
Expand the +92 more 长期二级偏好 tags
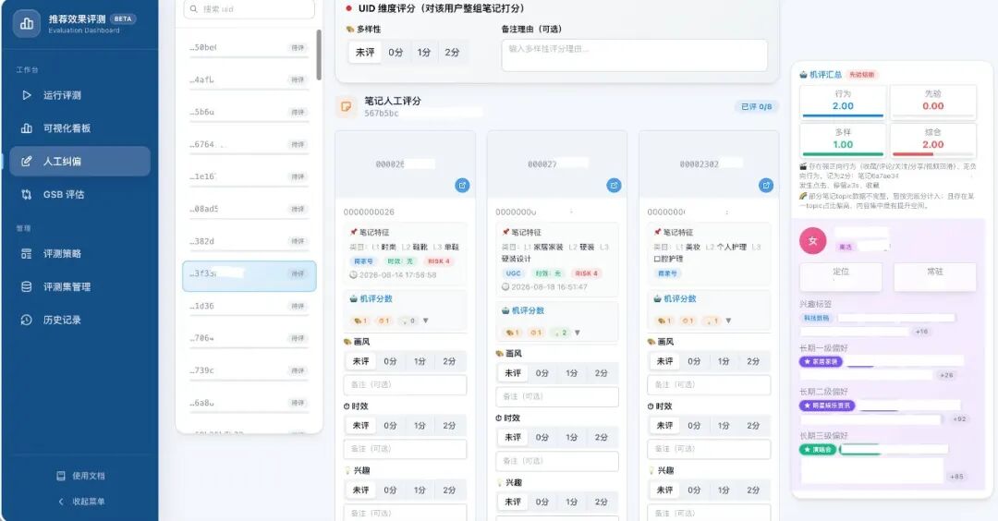pyautogui.click(x=959, y=419)
